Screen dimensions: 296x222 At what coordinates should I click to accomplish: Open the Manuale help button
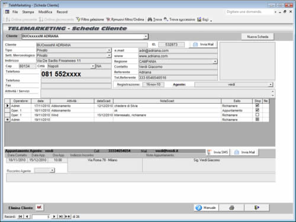tap(206, 208)
